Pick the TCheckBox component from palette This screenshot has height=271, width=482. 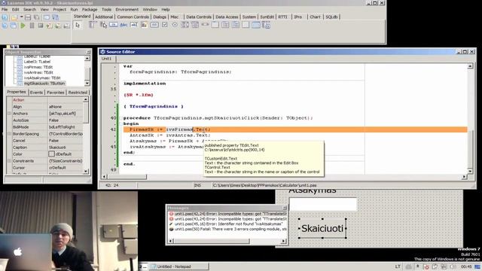(164, 25)
